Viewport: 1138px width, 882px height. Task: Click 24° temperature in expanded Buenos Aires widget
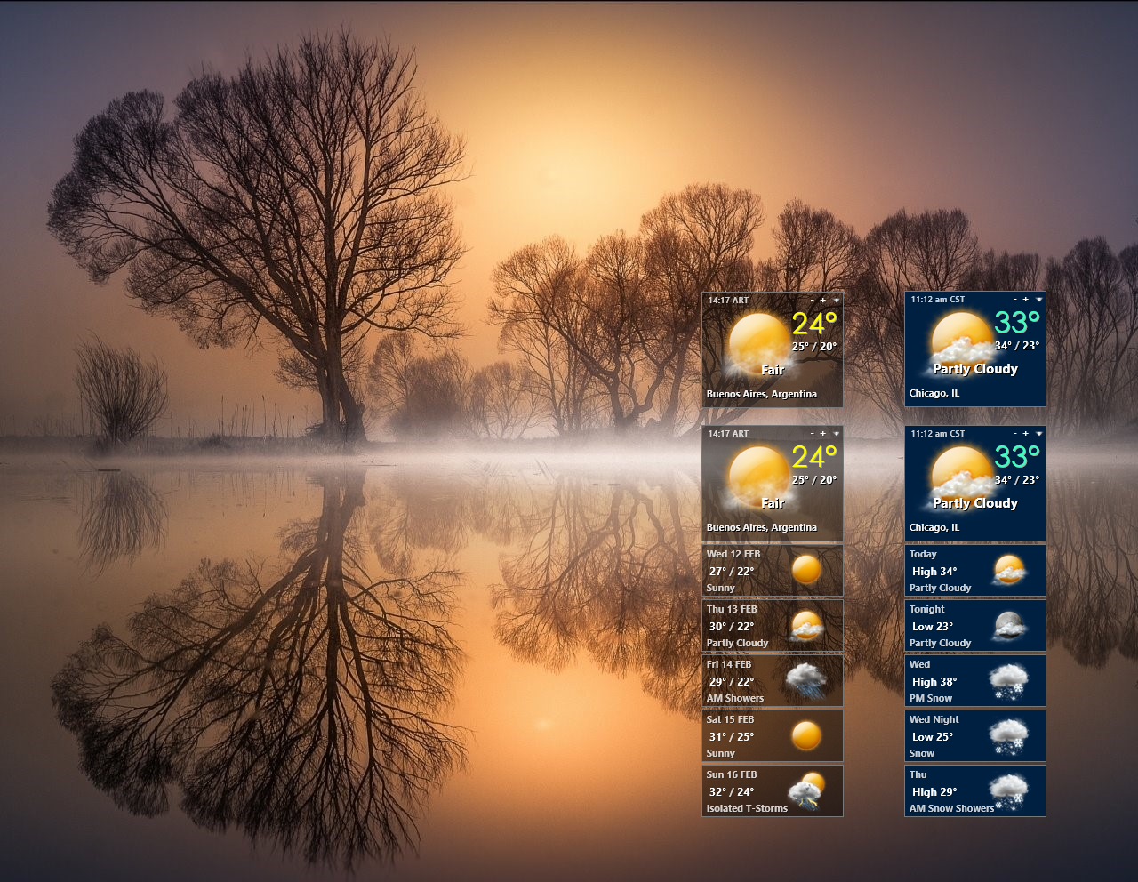(814, 457)
